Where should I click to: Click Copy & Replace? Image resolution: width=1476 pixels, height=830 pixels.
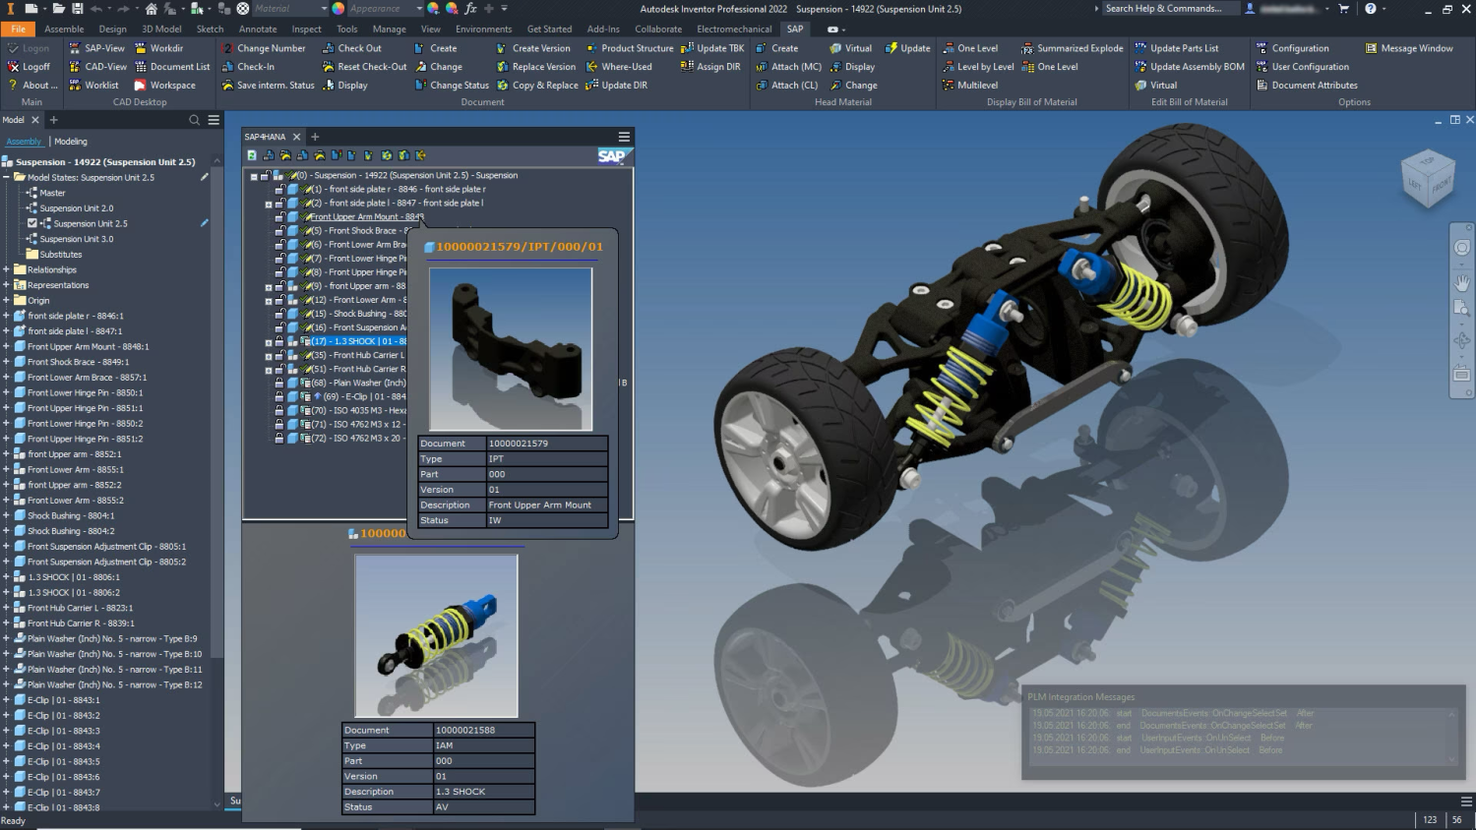537,86
